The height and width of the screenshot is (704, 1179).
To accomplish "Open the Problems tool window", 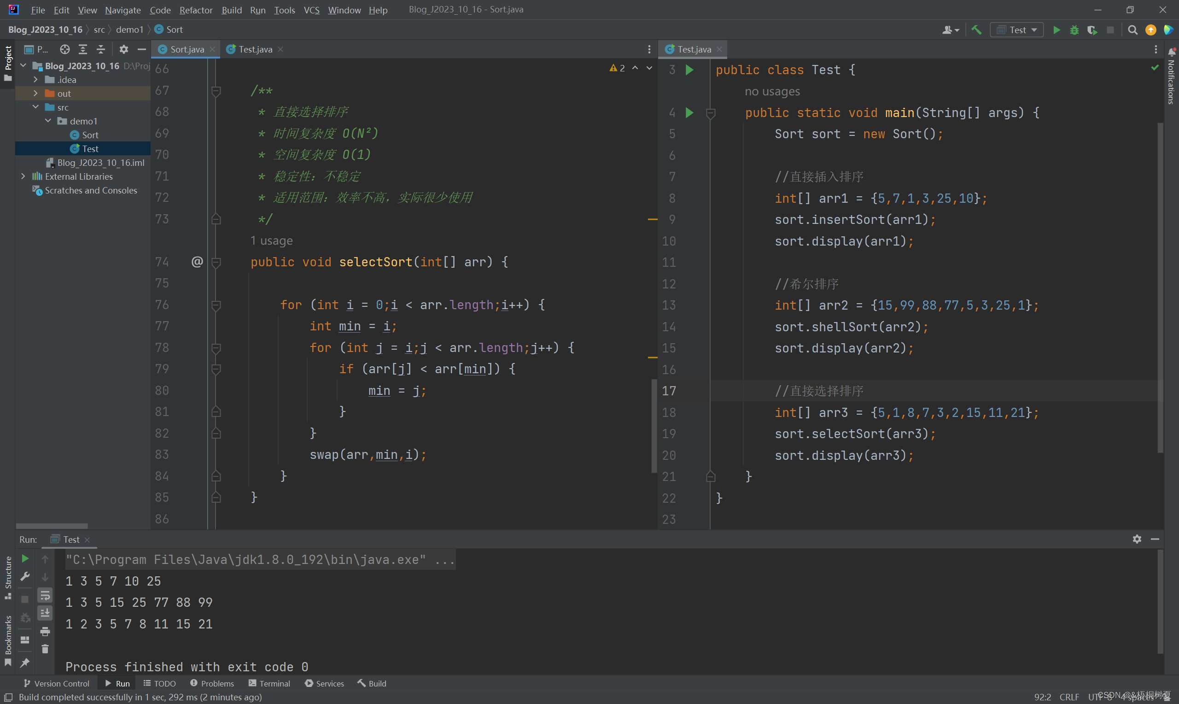I will click(x=212, y=684).
